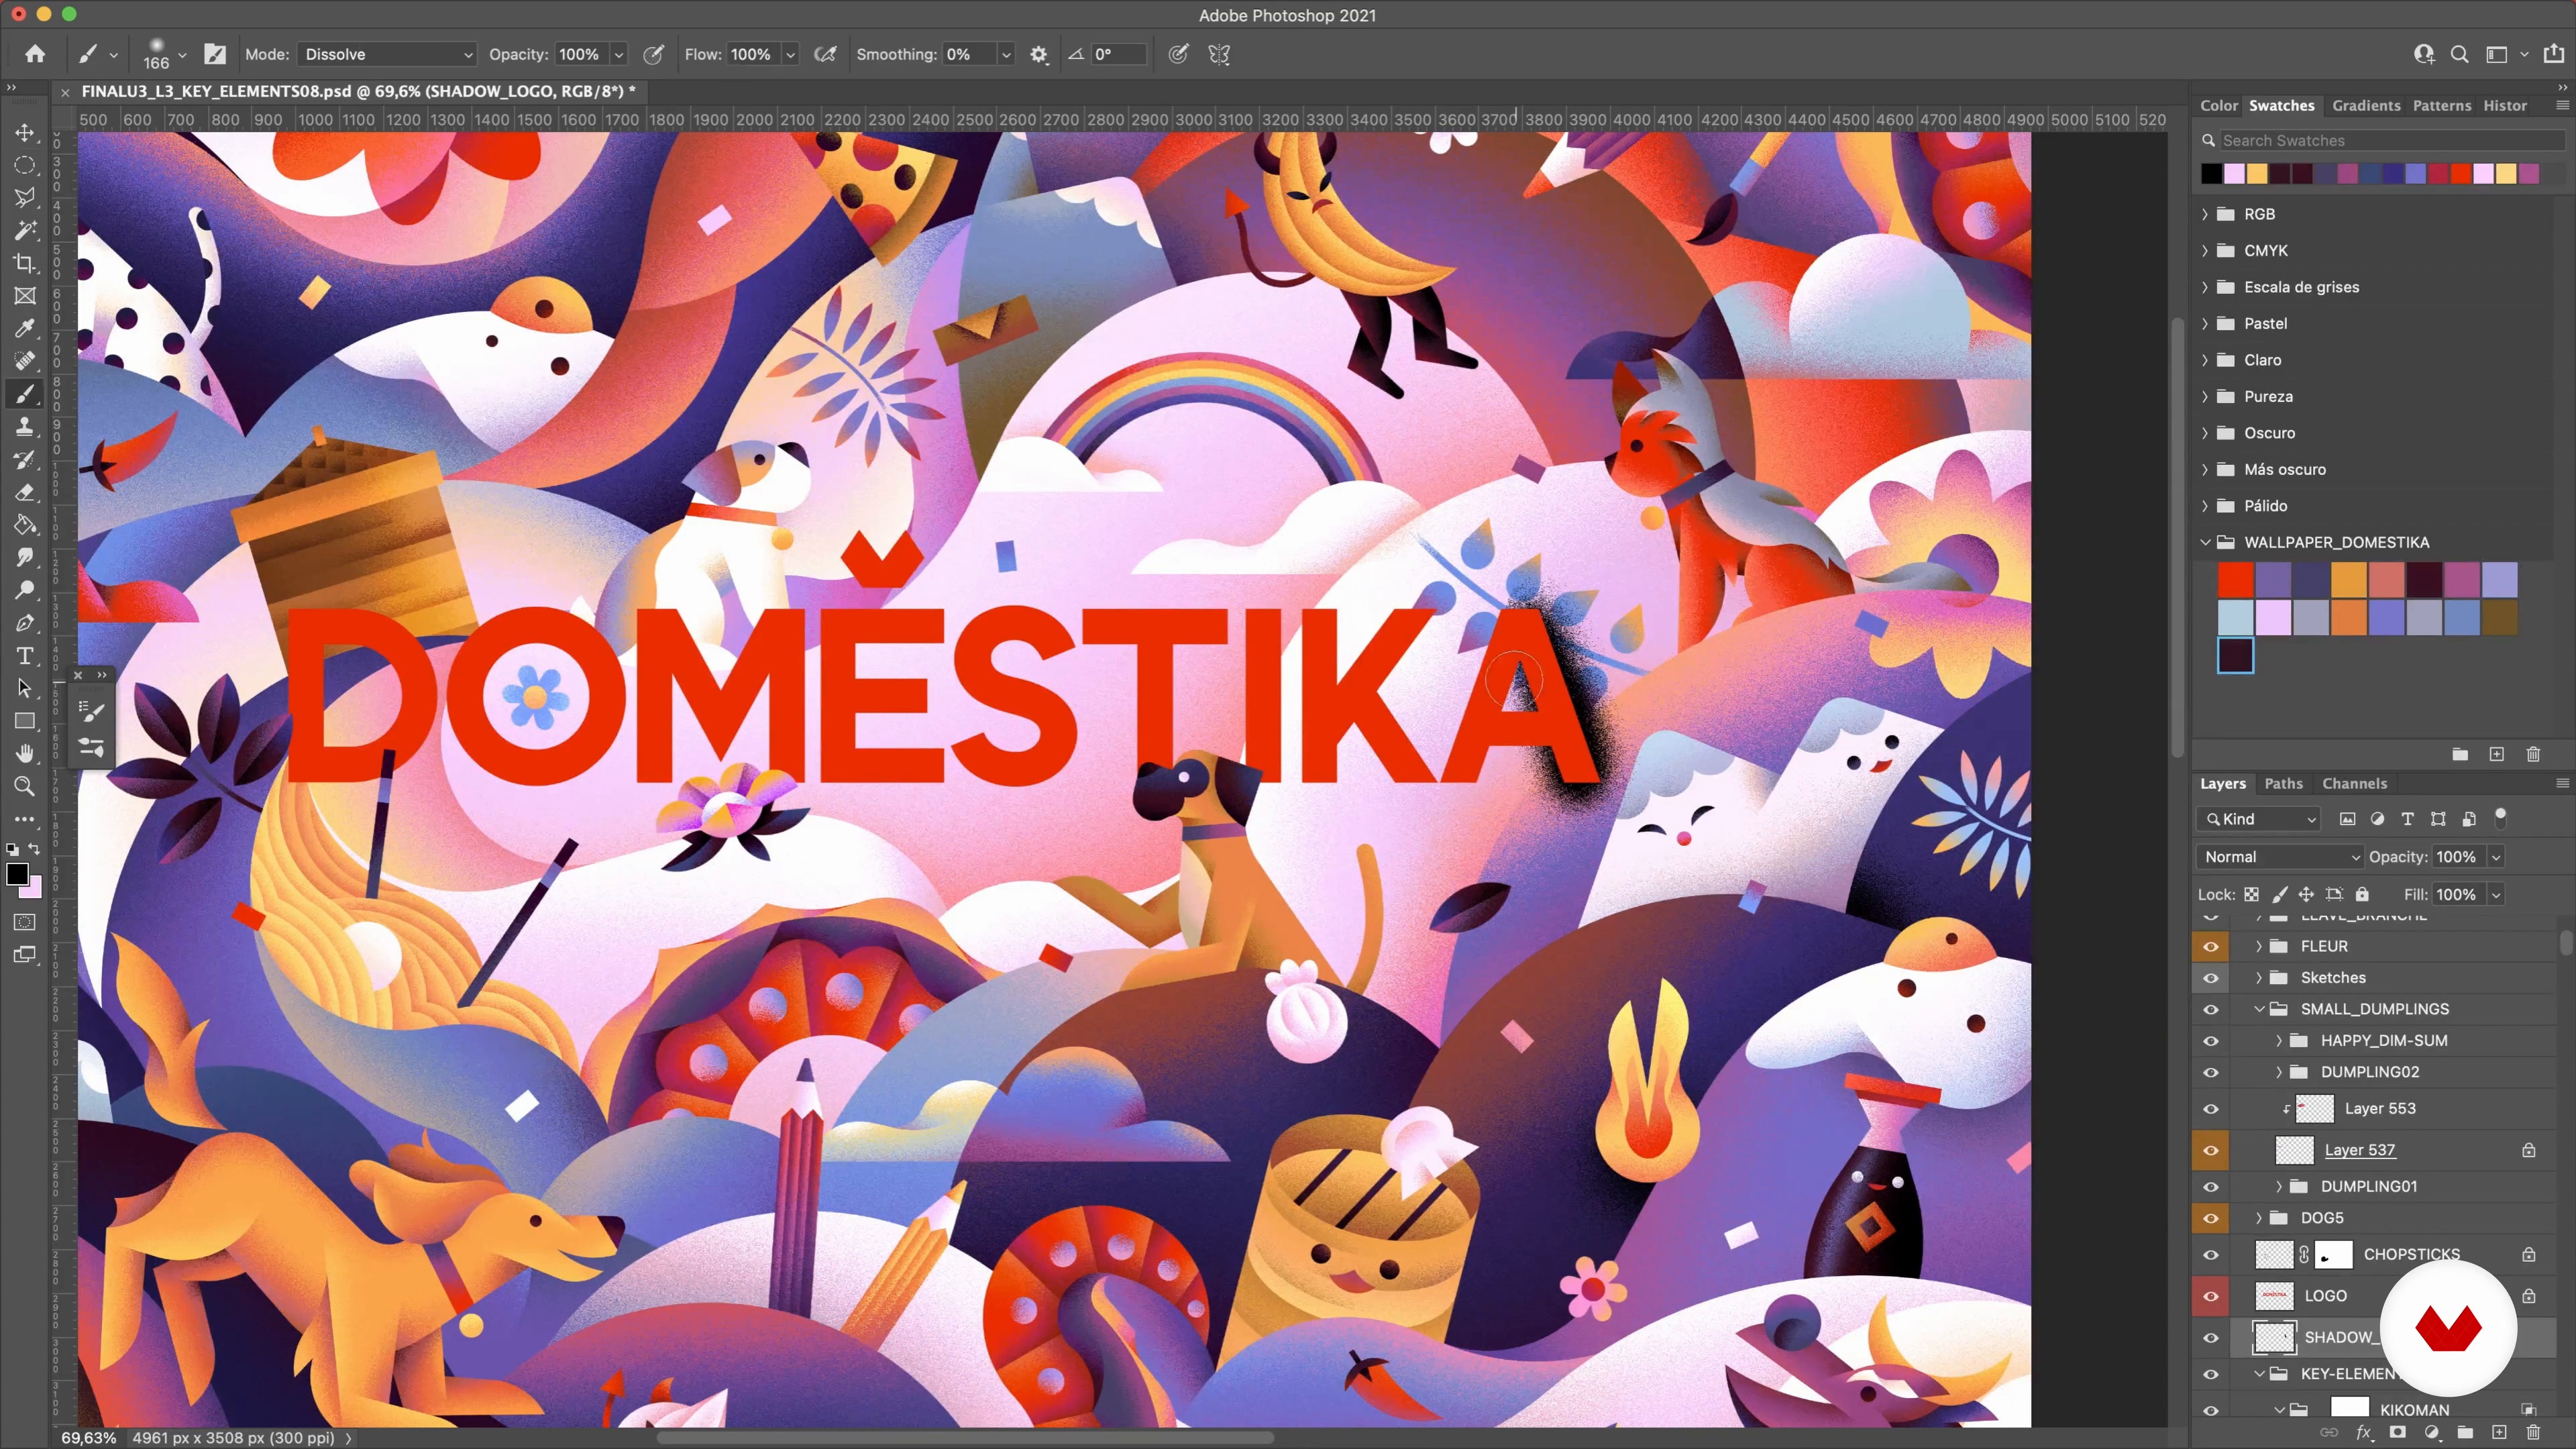
Task: Click the search icon in options bar
Action: tap(2459, 54)
